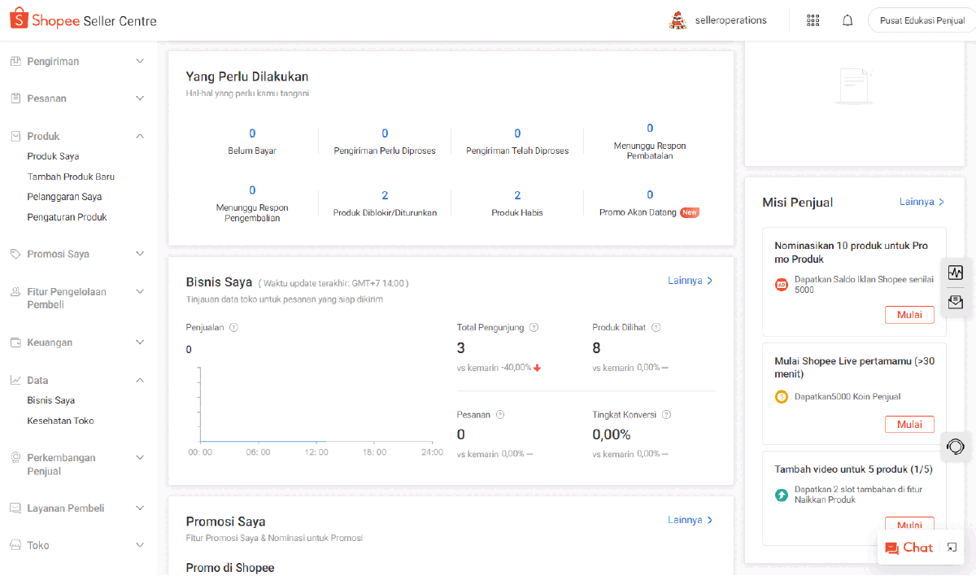Open Tambah Produk Baru in sidebar
This screenshot has width=976, height=576.
pyautogui.click(x=71, y=177)
